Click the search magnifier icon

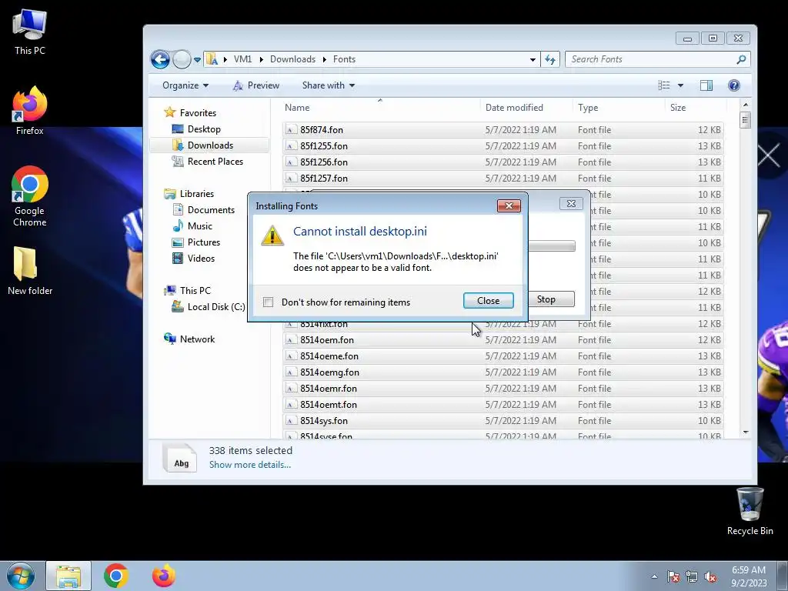click(x=741, y=59)
